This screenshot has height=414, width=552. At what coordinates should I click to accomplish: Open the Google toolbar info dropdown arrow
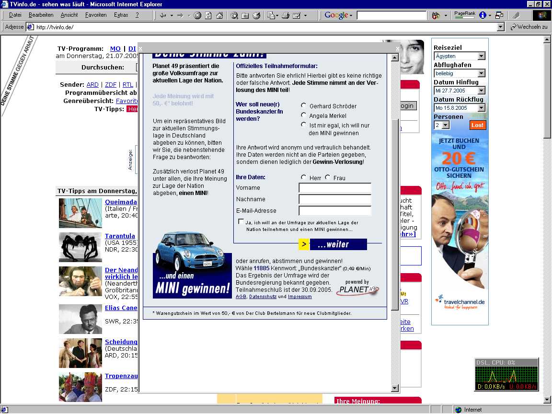[490, 15]
